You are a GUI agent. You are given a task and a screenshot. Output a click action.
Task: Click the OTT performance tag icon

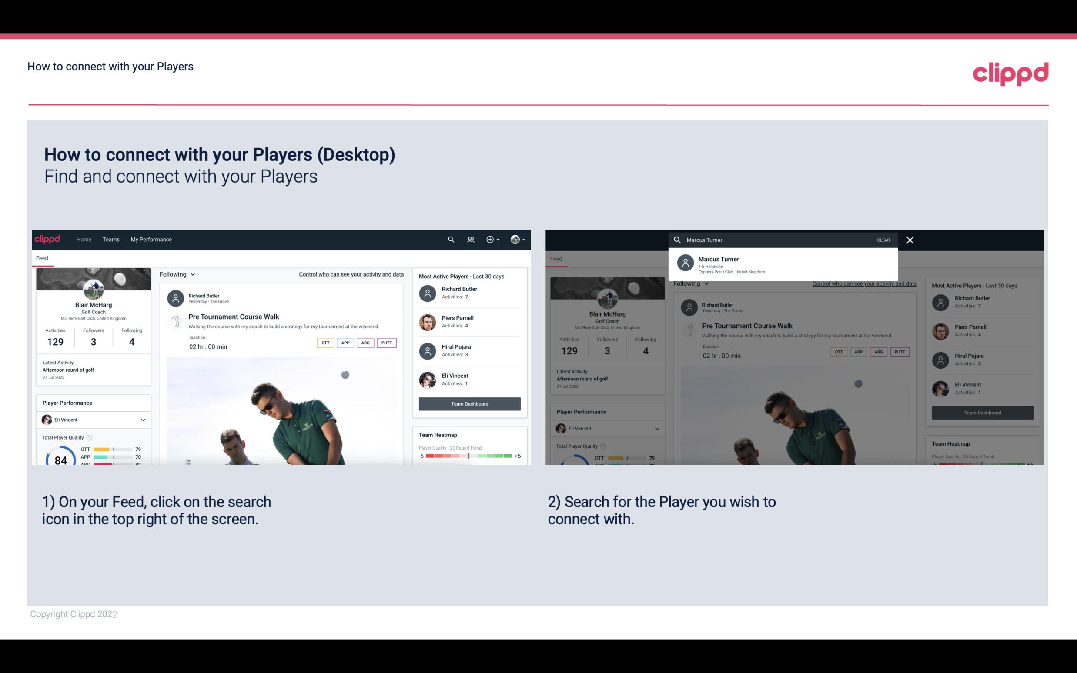click(324, 343)
